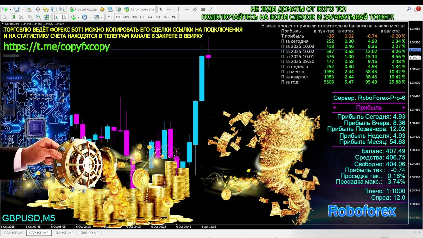Expand the Profiles dropdown arrow
The width and height of the screenshot is (423, 238).
[22, 9]
